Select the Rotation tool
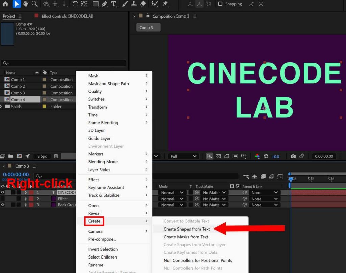The height and width of the screenshot is (273, 346). click(75, 4)
